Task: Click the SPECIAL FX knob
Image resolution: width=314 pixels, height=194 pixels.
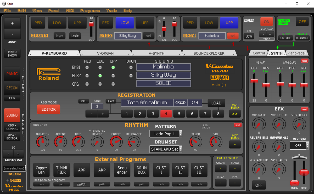Action: [279, 168]
